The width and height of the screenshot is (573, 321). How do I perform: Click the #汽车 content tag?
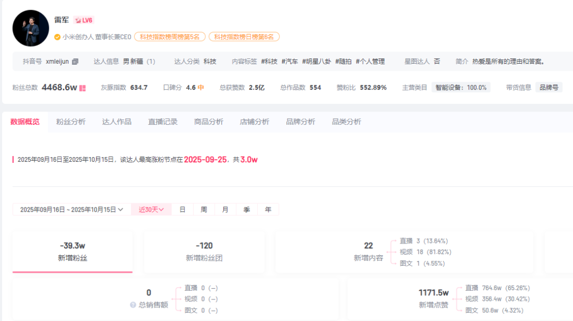(x=290, y=62)
